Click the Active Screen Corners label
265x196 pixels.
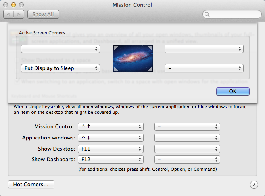pos(42,33)
